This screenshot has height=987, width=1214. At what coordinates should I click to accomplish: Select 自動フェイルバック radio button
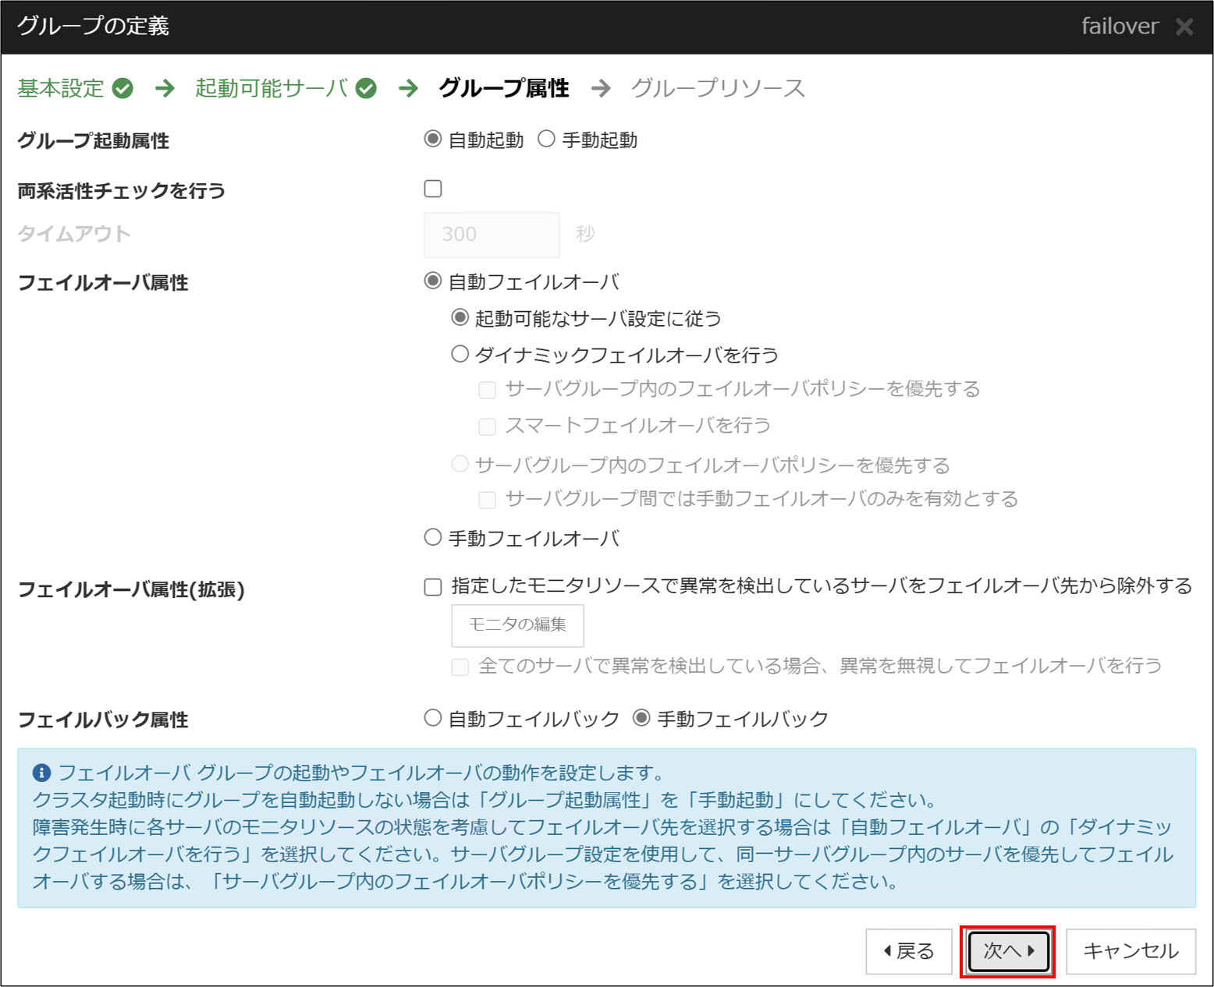[x=433, y=718]
